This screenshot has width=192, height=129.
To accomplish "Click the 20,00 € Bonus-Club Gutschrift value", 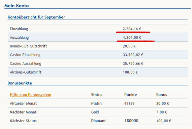I will [129, 46].
